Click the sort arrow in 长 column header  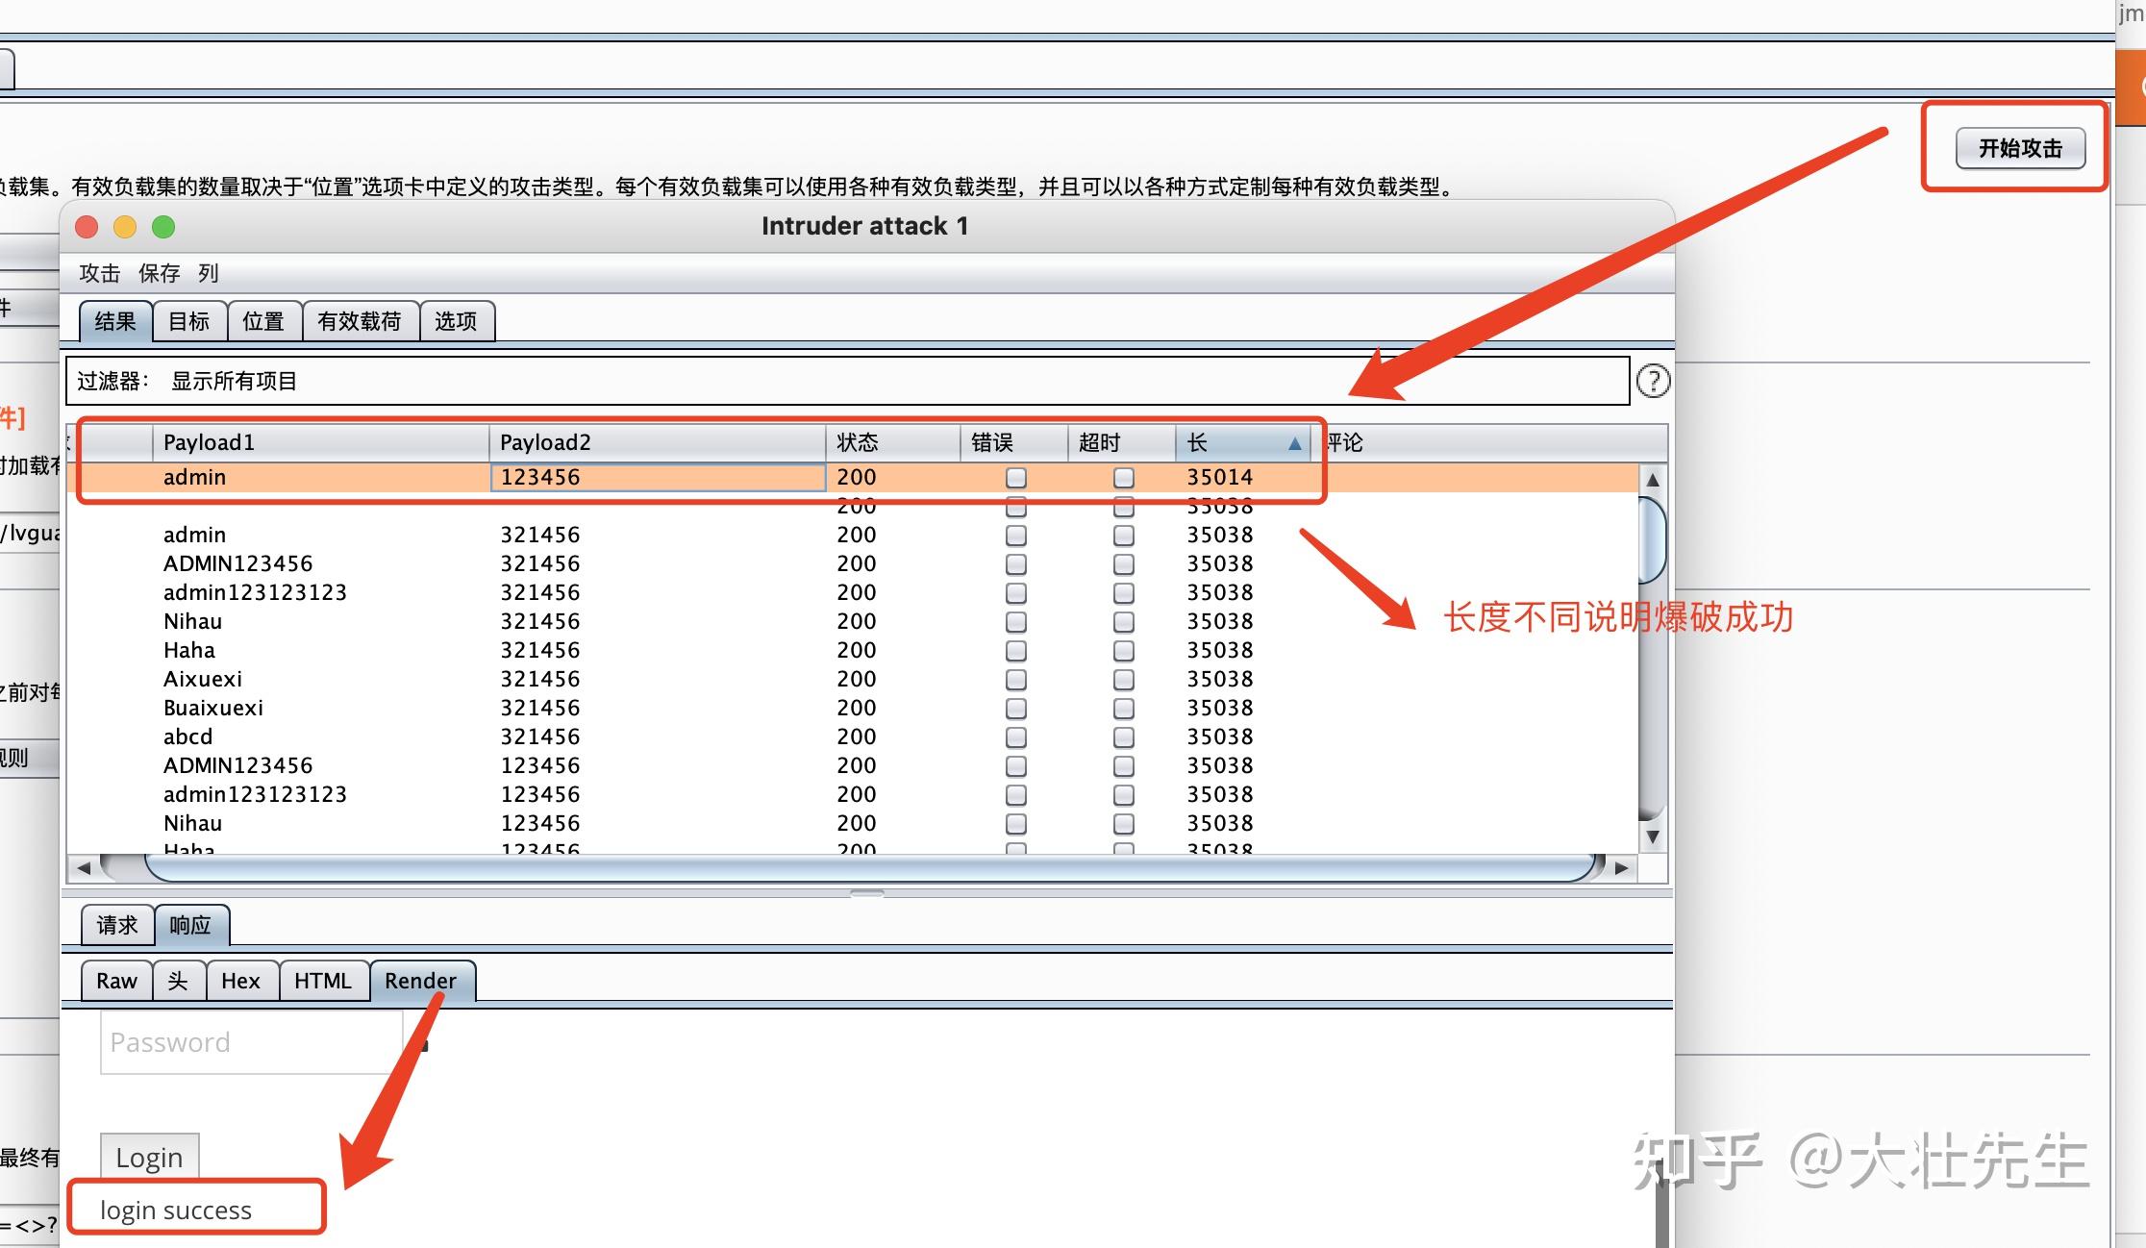point(1294,443)
